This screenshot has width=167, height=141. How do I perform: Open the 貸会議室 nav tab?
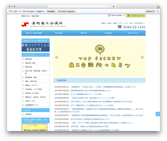pos(108,33)
